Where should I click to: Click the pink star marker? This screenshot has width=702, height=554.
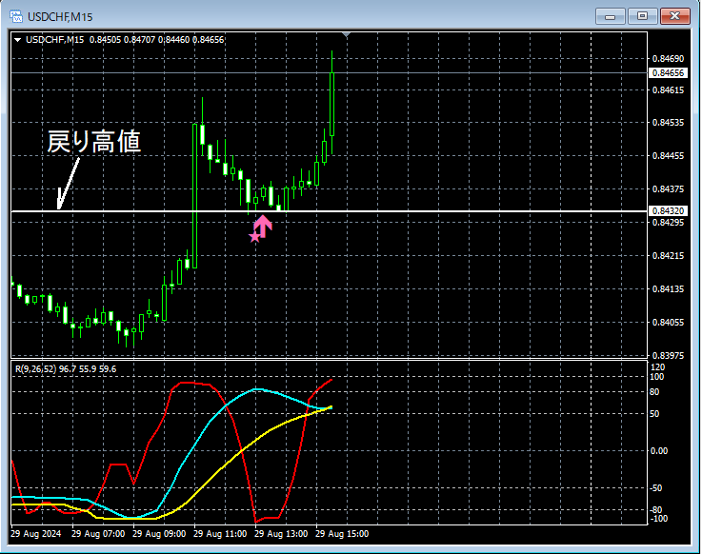coord(254,237)
